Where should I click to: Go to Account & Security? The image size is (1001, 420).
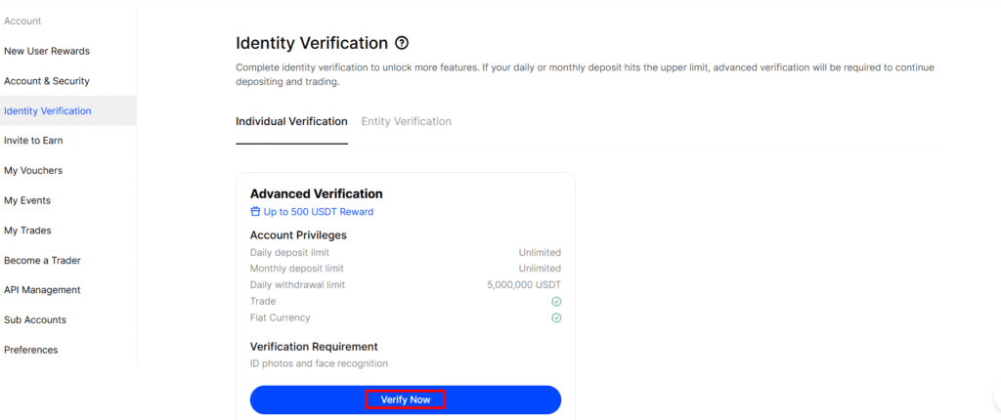coord(47,81)
